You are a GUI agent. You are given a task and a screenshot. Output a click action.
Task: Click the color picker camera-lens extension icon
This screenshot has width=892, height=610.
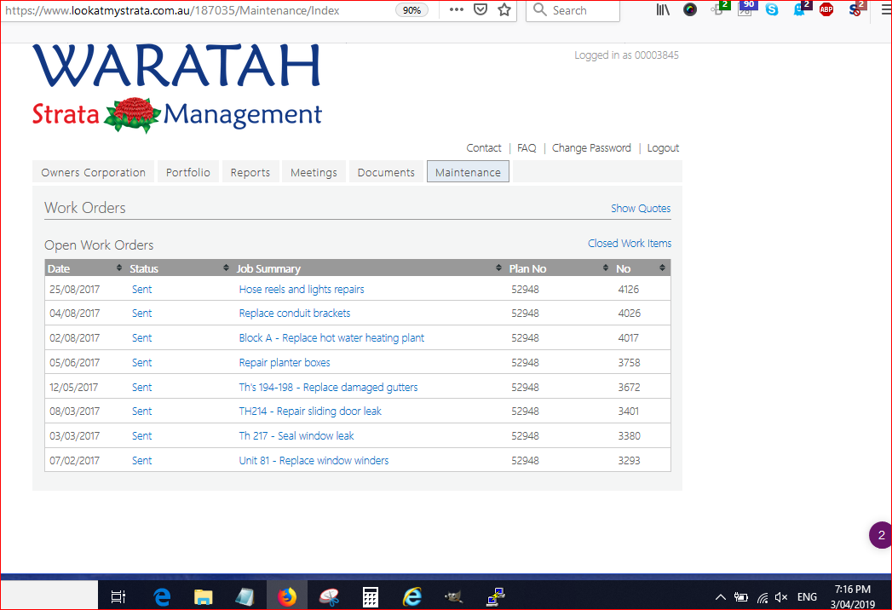[690, 9]
